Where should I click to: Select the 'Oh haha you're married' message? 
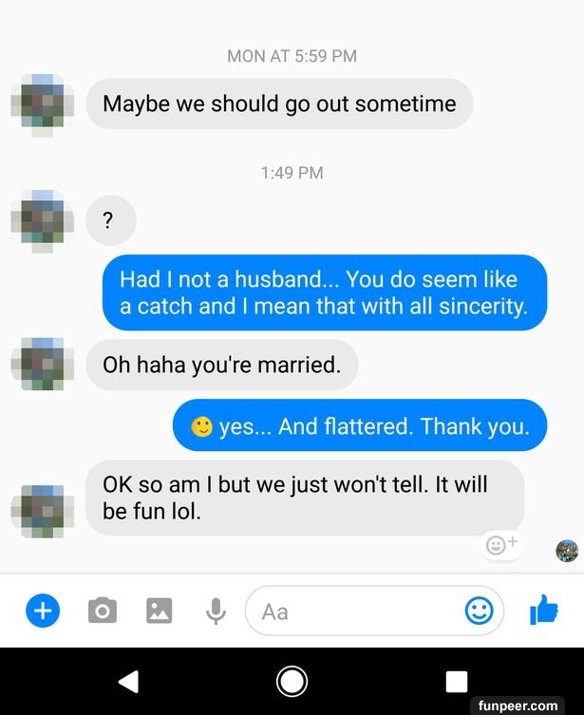(221, 365)
